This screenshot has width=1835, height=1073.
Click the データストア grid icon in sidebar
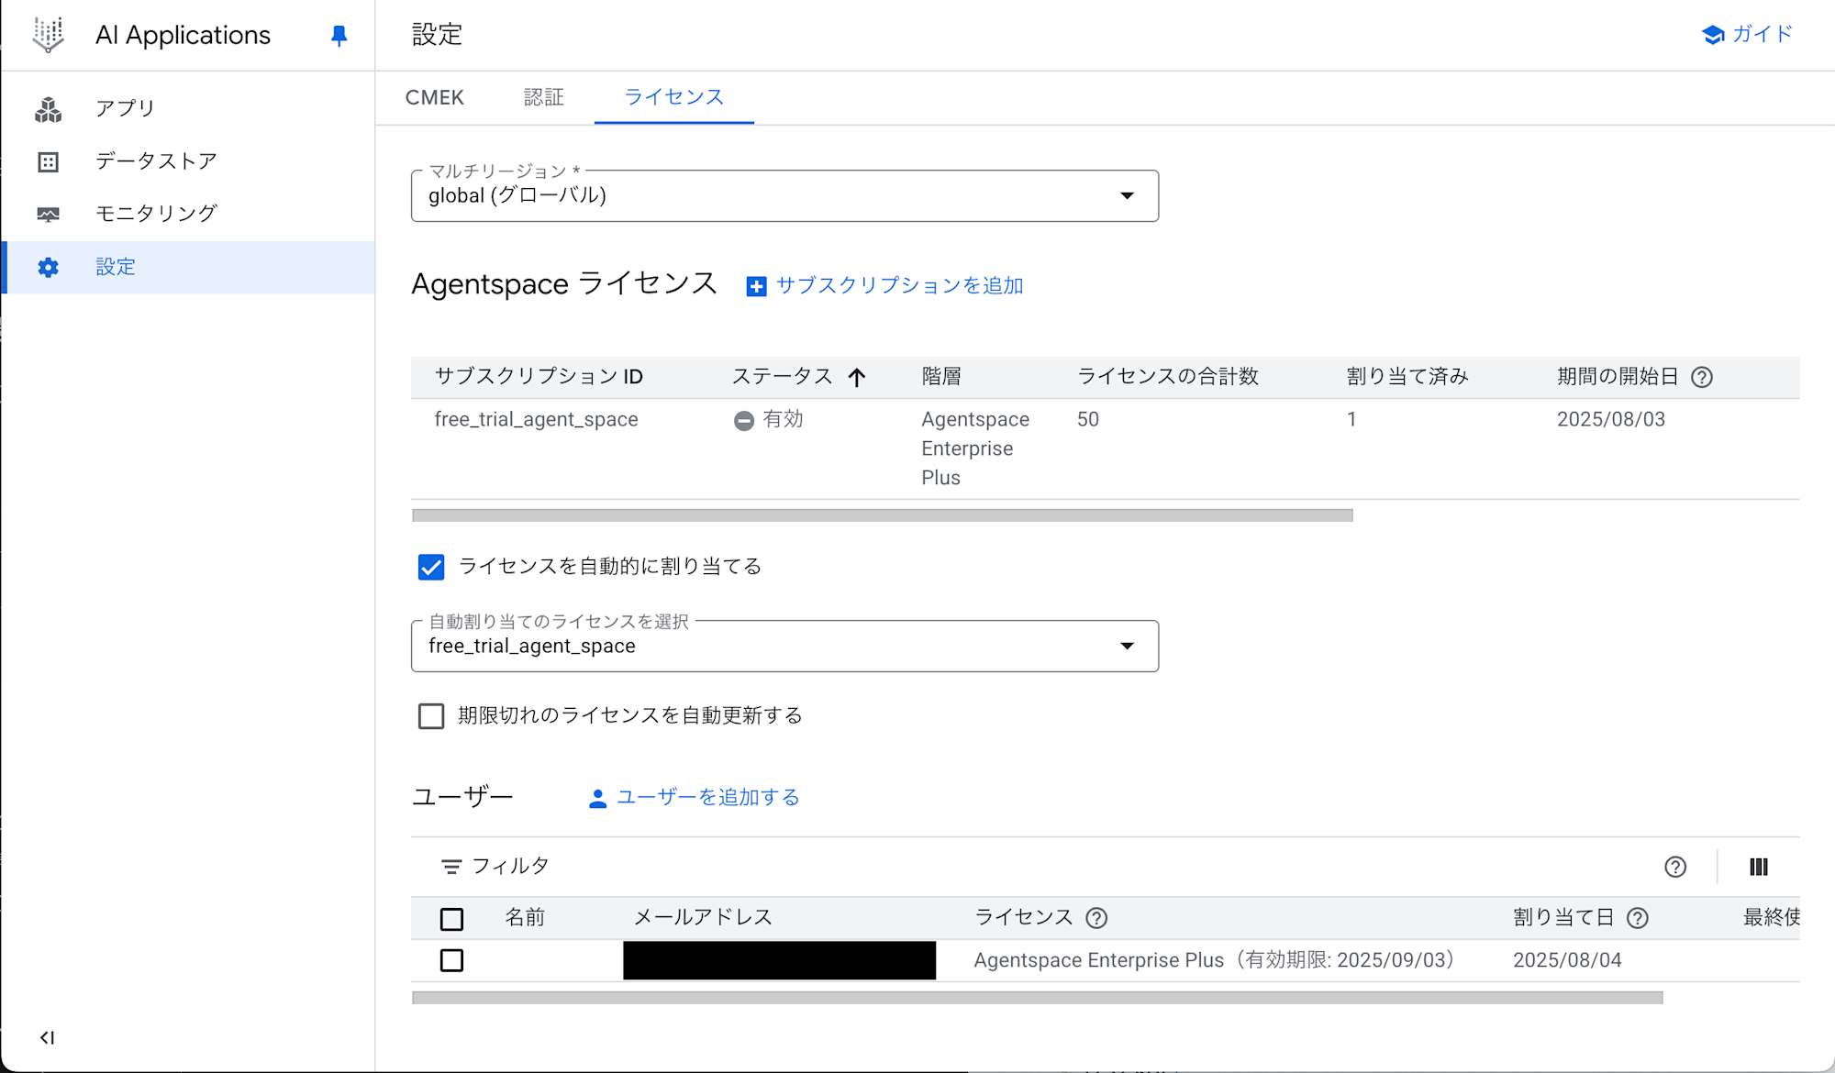[49, 162]
